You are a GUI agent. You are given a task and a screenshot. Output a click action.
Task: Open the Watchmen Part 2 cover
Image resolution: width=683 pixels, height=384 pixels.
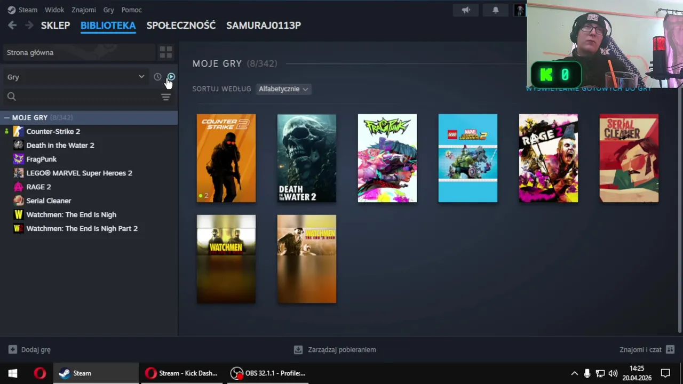click(307, 259)
